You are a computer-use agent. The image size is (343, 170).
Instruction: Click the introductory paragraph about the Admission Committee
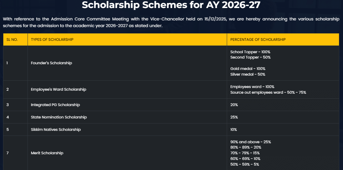click(171, 22)
